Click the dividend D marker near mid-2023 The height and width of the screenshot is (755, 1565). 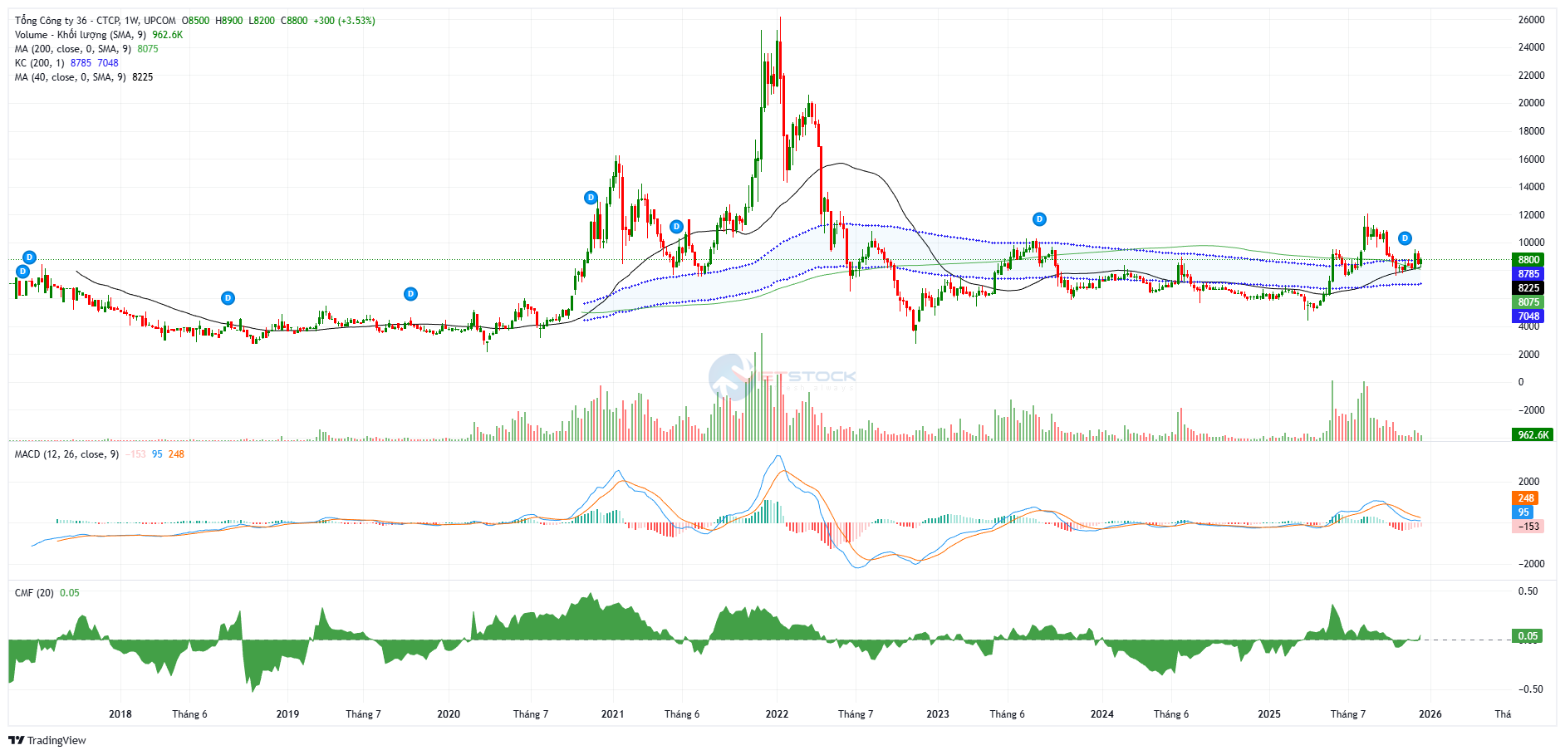(x=1039, y=219)
